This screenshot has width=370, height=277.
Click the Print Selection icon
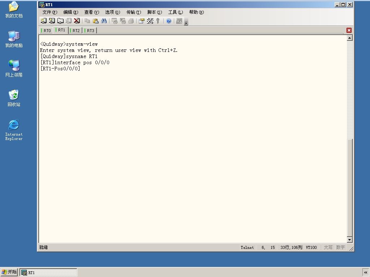[x=123, y=21]
